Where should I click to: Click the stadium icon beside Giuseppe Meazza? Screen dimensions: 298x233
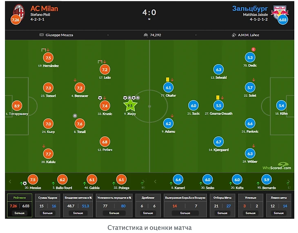(x=42, y=35)
